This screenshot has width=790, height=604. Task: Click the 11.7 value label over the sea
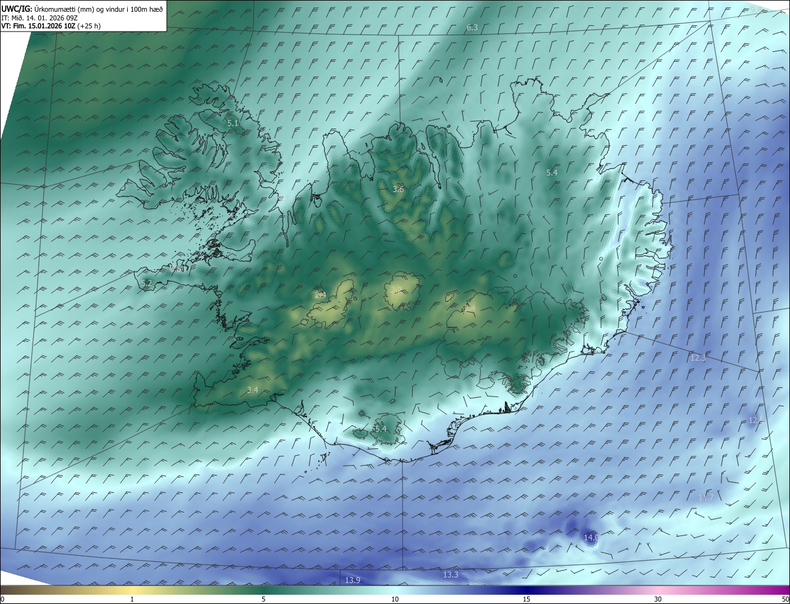coord(706,498)
